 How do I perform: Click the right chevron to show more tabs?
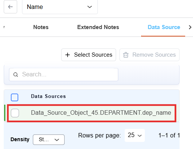[190, 27]
